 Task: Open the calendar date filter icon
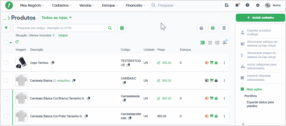point(122,28)
